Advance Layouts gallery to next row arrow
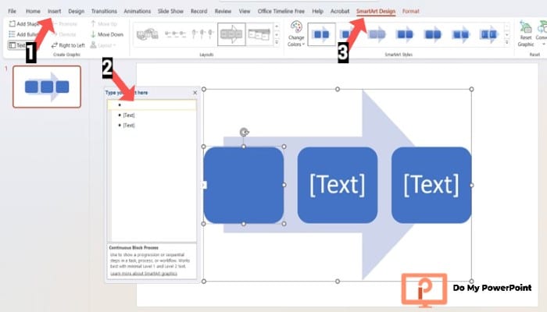 277,34
